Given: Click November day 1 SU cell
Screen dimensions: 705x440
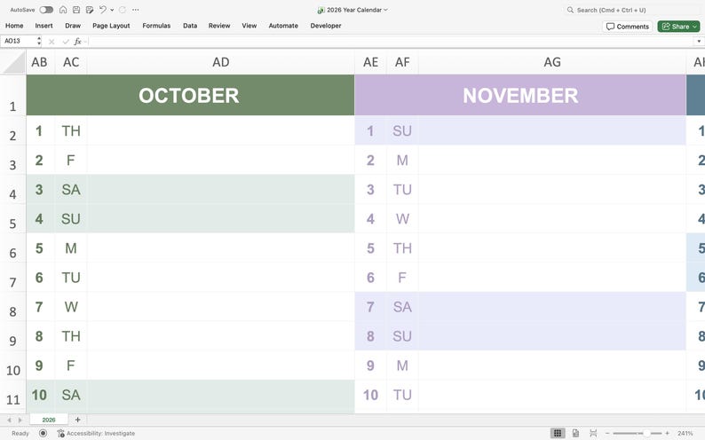Looking at the screenshot, I should point(402,130).
